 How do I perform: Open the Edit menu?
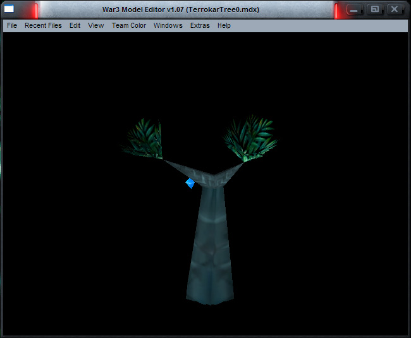75,25
